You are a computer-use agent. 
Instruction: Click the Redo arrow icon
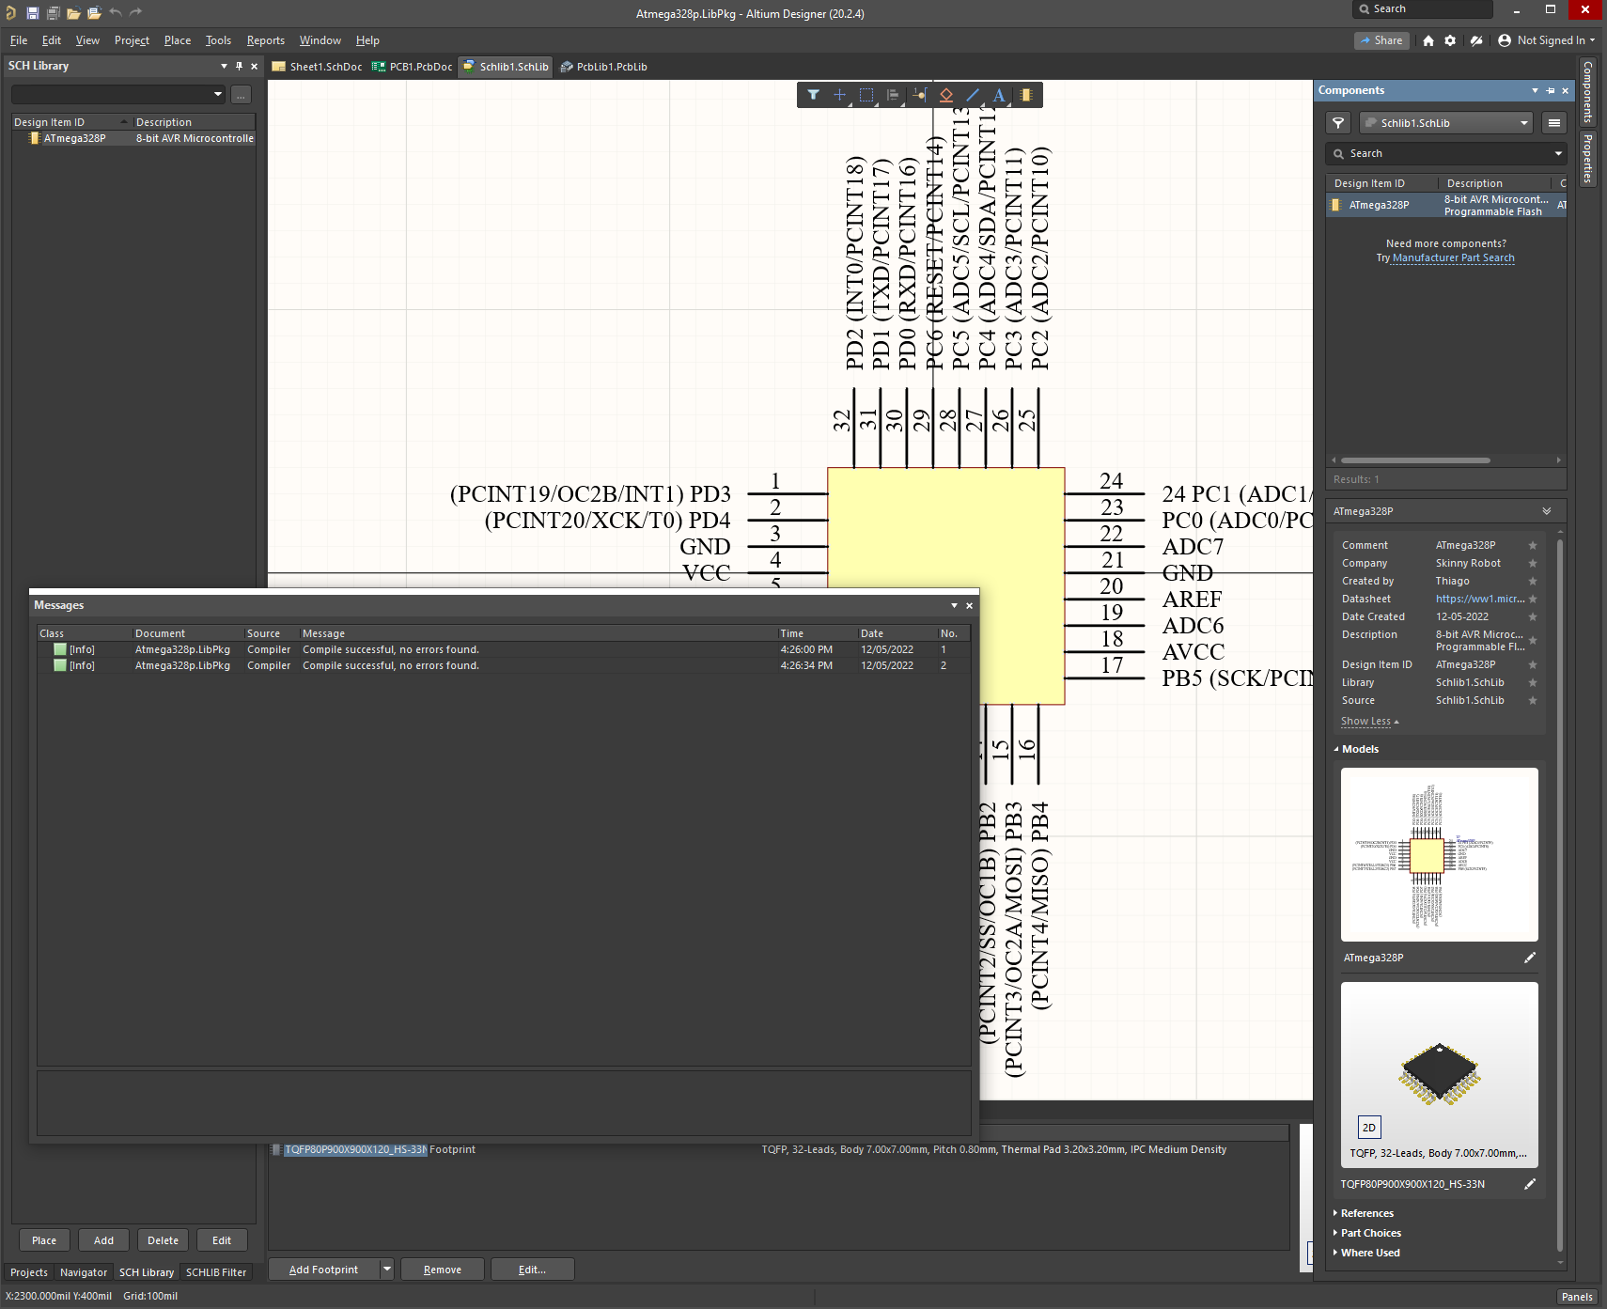(x=135, y=12)
